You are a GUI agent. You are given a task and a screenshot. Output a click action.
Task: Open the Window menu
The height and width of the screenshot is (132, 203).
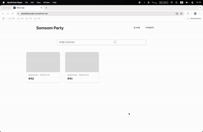tap(46, 3)
